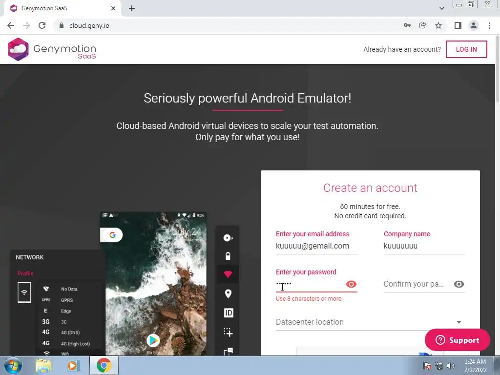Click the LOG IN button

coord(466,49)
